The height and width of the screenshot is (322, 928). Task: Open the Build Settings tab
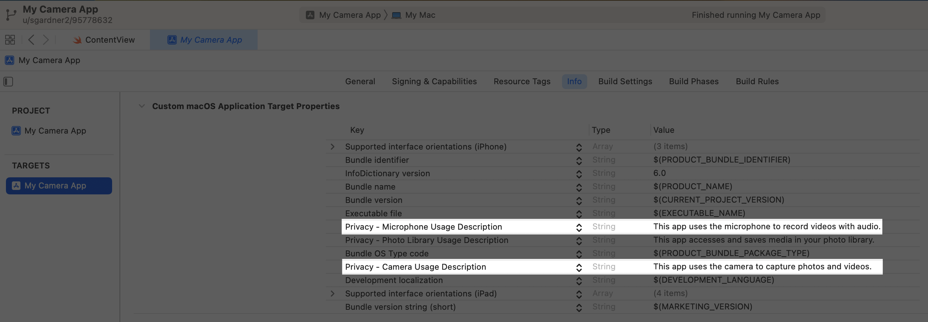tap(625, 82)
